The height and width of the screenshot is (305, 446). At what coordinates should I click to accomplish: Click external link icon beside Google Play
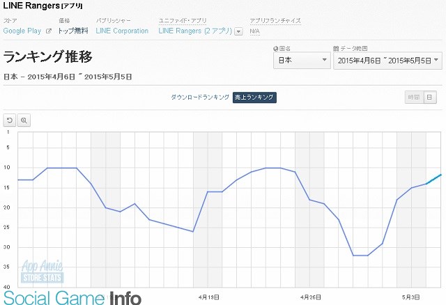coord(49,31)
